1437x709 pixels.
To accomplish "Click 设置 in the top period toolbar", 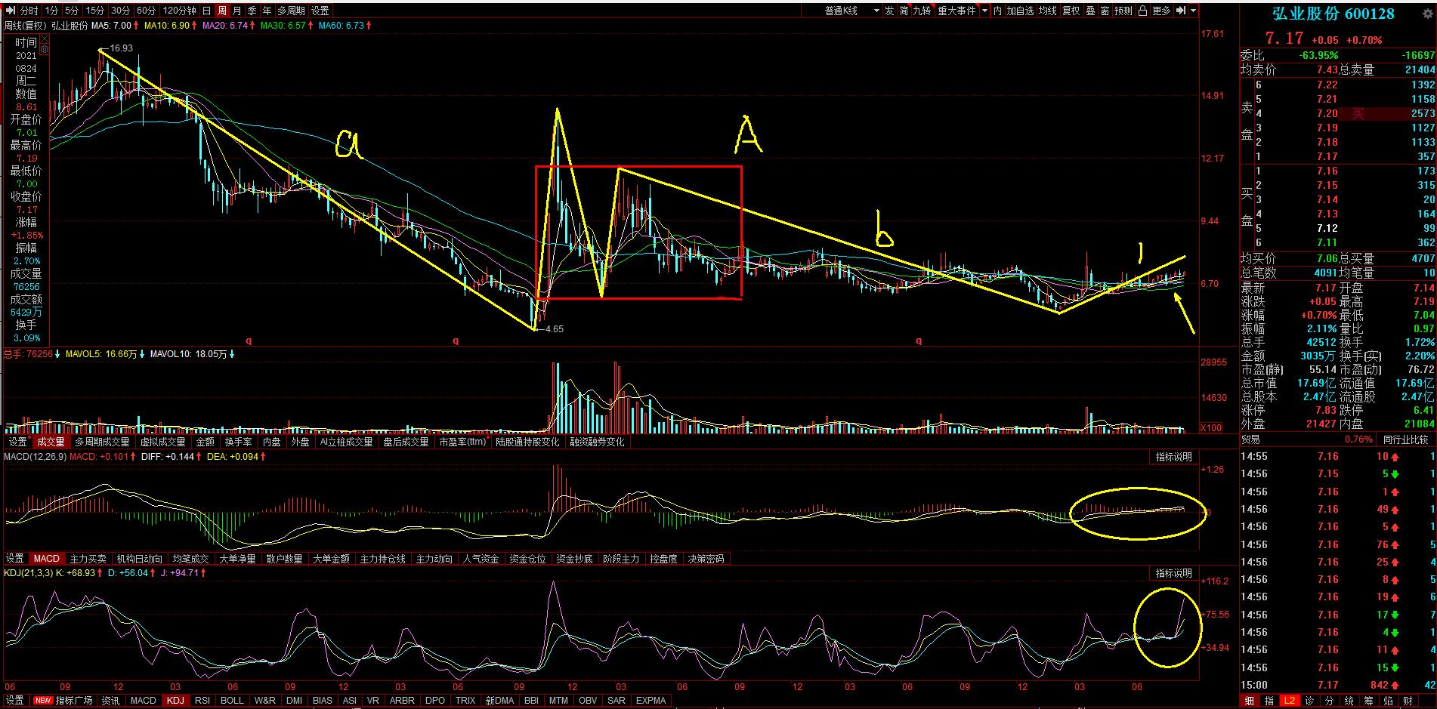I will 320,11.
